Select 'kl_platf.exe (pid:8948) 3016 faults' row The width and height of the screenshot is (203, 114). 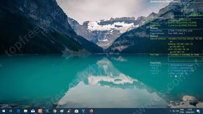pos(183,25)
